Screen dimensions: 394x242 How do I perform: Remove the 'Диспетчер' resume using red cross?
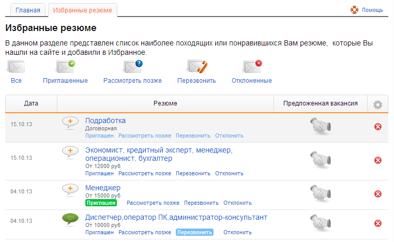coord(377,223)
